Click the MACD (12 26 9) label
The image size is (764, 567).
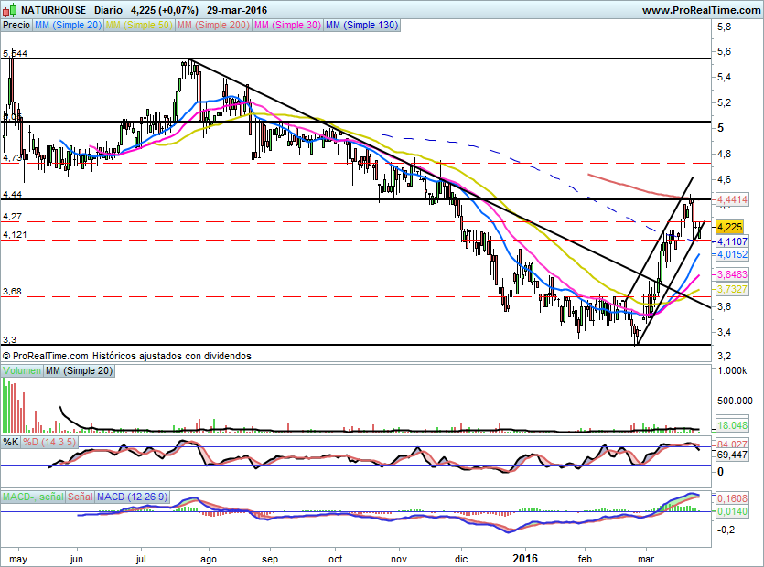tap(132, 497)
